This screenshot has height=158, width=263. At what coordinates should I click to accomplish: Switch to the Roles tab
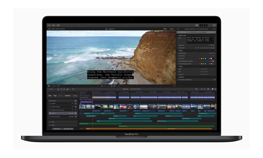tap(60, 96)
